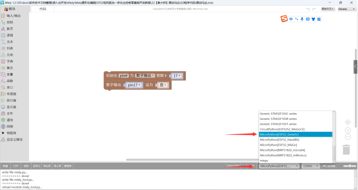Click the 新建 new file button
This screenshot has width=358, height=190.
pyautogui.click(x=6, y=166)
